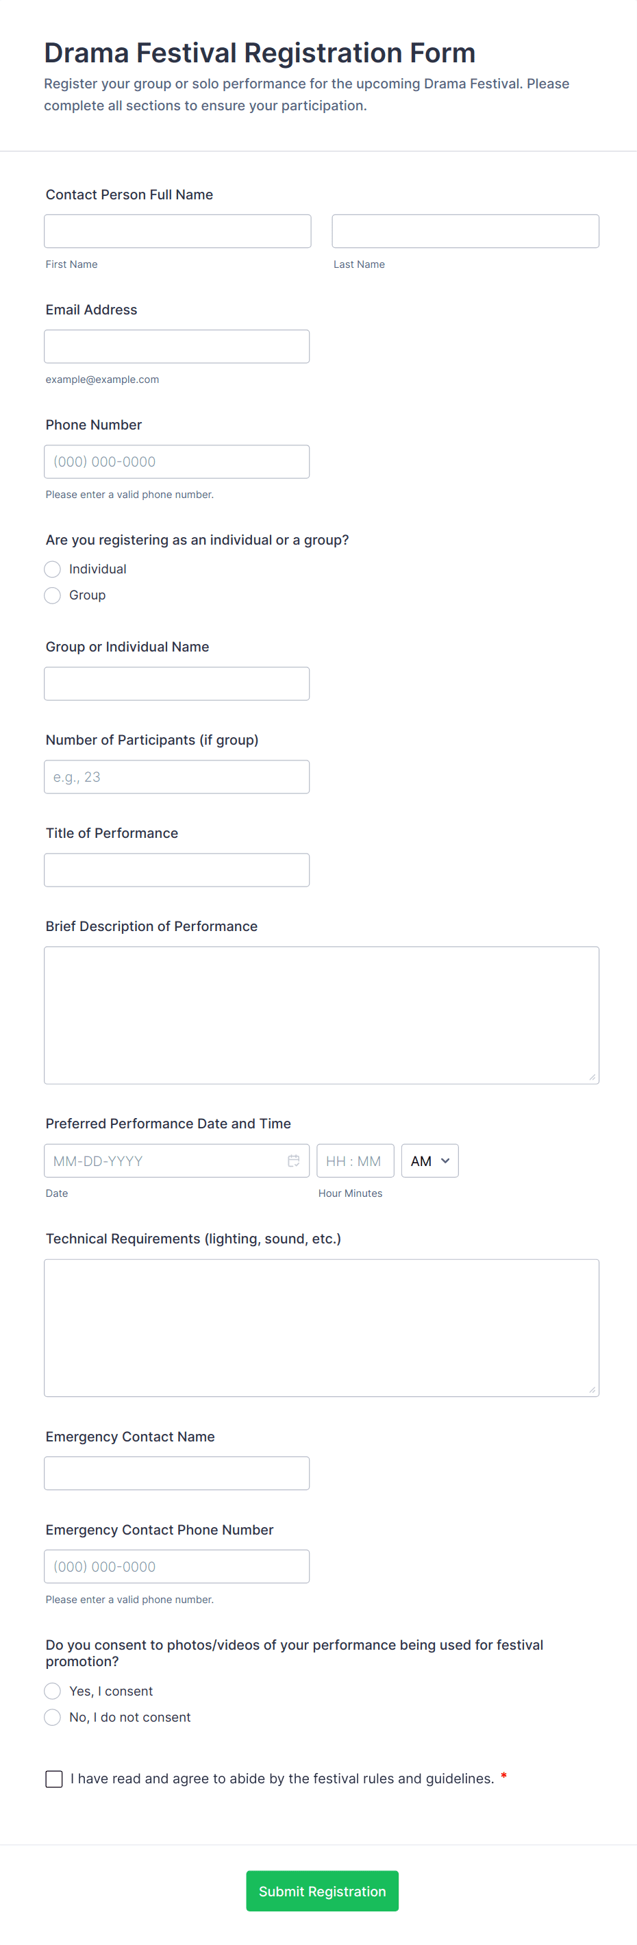
Task: Click the Submit Registration button
Action: [x=323, y=1891]
